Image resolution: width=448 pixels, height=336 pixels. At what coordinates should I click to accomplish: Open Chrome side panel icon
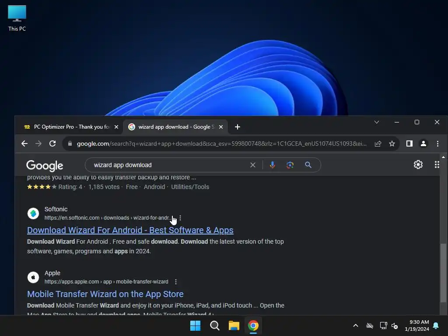point(409,143)
